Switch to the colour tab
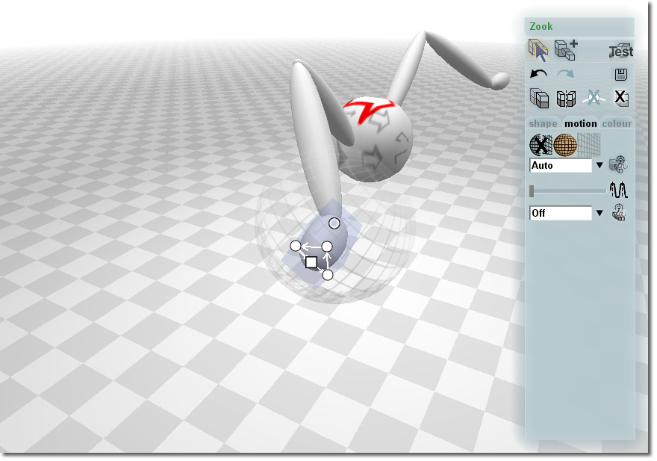This screenshot has width=657, height=461. coord(617,123)
